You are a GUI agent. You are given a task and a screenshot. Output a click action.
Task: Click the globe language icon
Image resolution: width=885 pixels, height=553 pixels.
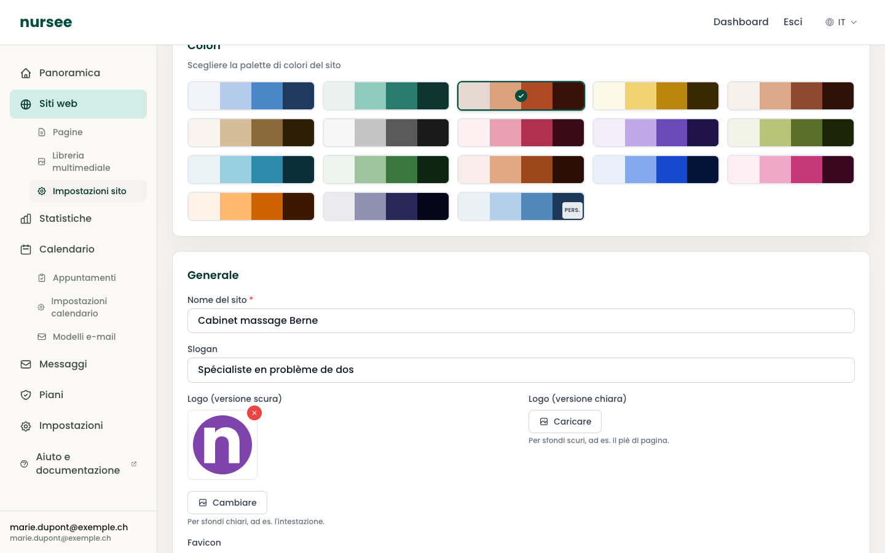(830, 22)
